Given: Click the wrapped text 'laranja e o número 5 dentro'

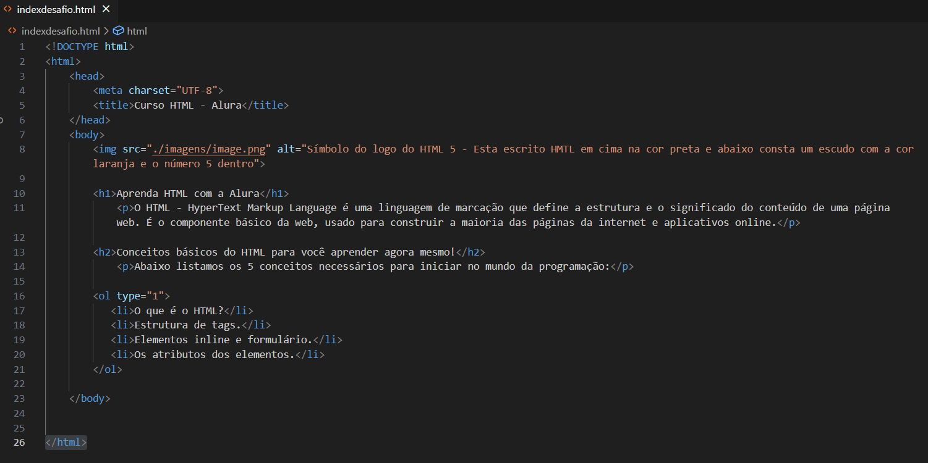Looking at the screenshot, I should click(173, 164).
